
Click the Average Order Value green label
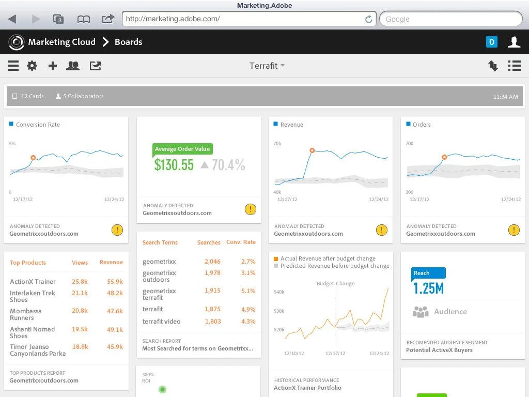point(182,149)
